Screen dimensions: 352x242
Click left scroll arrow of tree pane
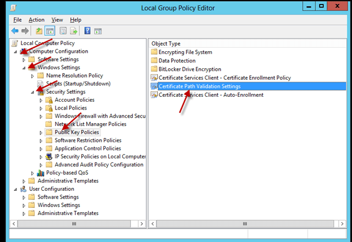[14, 224]
